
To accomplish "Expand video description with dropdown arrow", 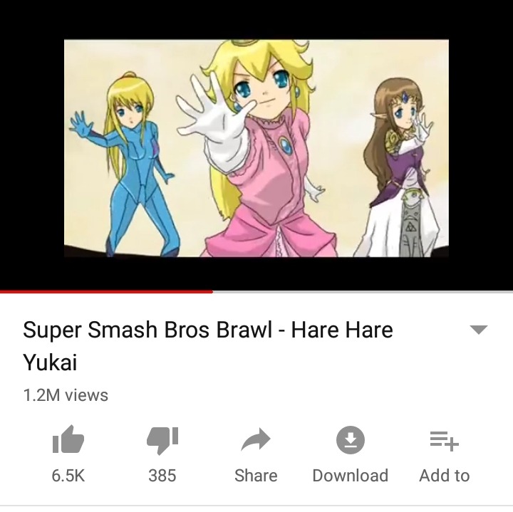I will 478,330.
